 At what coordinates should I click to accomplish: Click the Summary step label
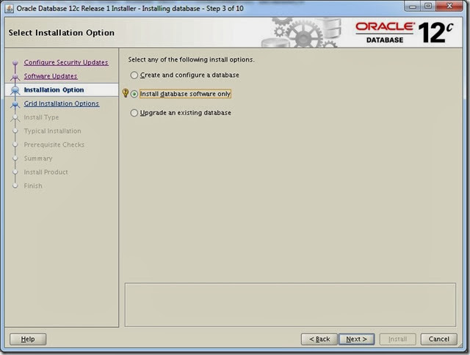(x=38, y=158)
